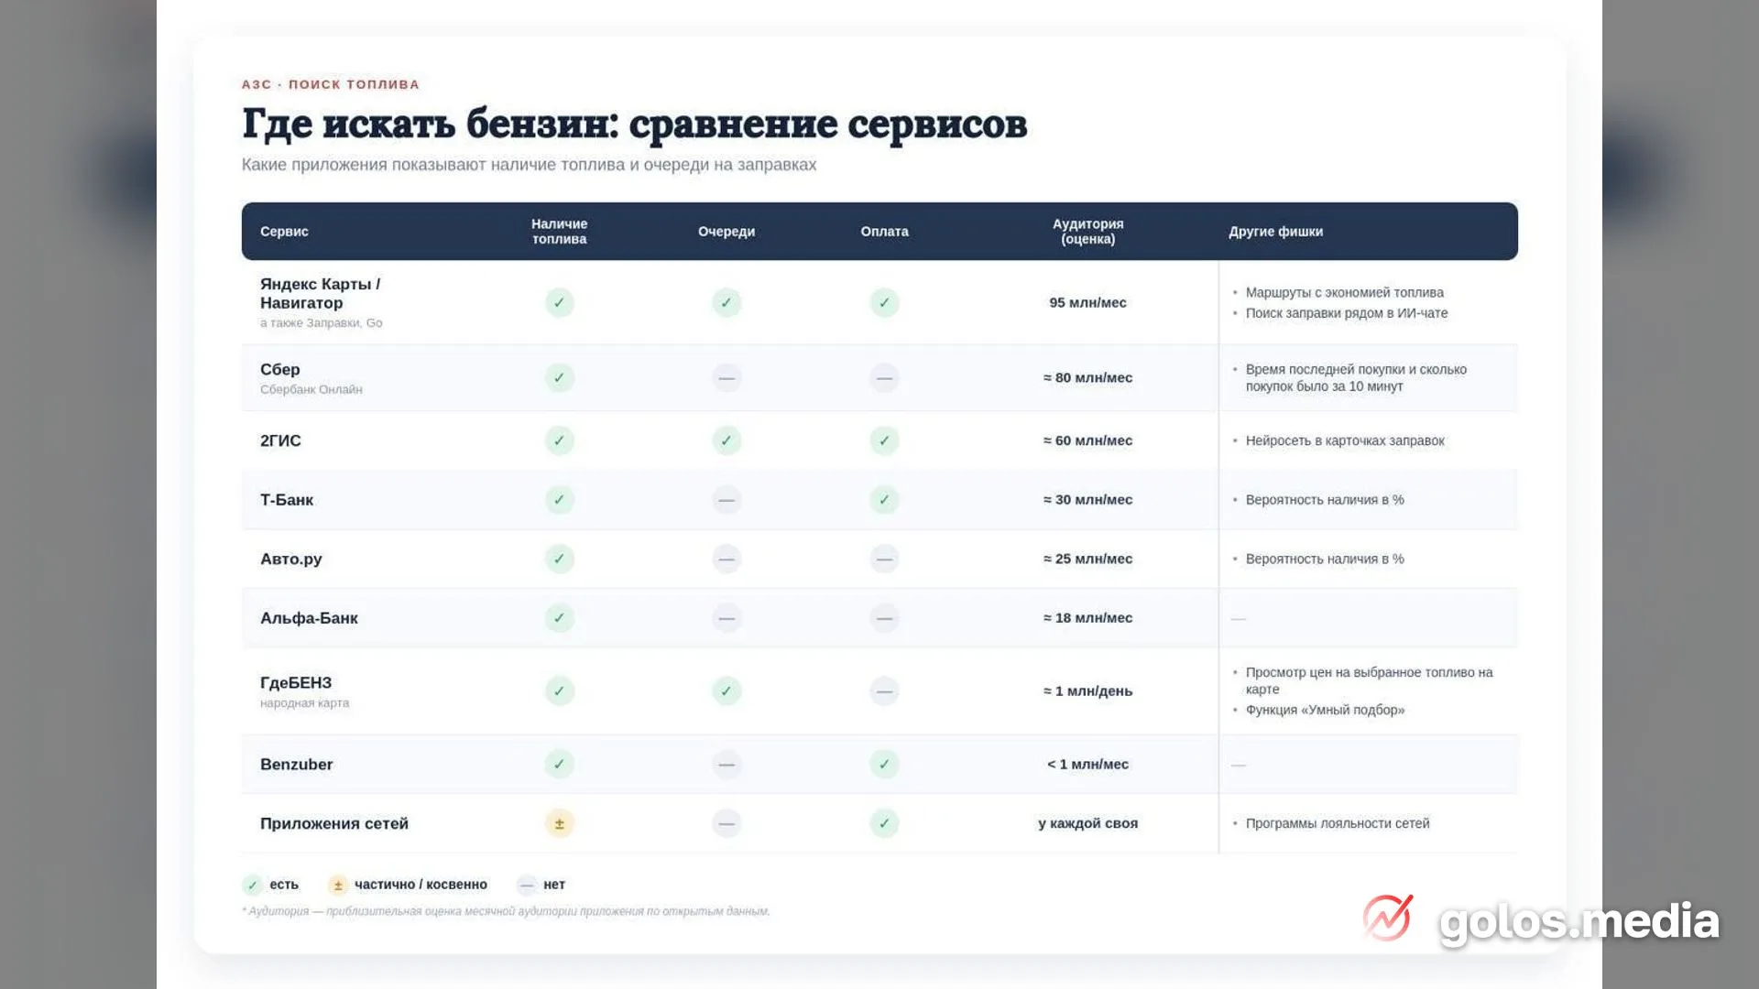The image size is (1759, 989).
Task: Click the ≈ 30 млн/мес audience value
Action: (x=1087, y=500)
